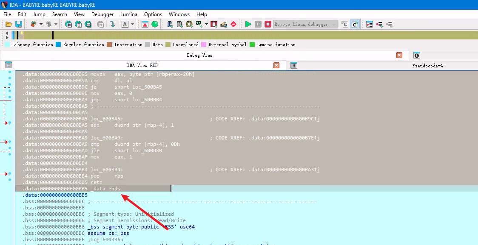Close the Debug View panel

399,55
